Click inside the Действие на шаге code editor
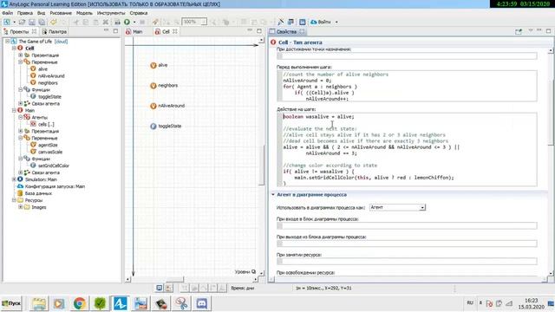Viewport: 555px width, 312px height. (x=407, y=150)
